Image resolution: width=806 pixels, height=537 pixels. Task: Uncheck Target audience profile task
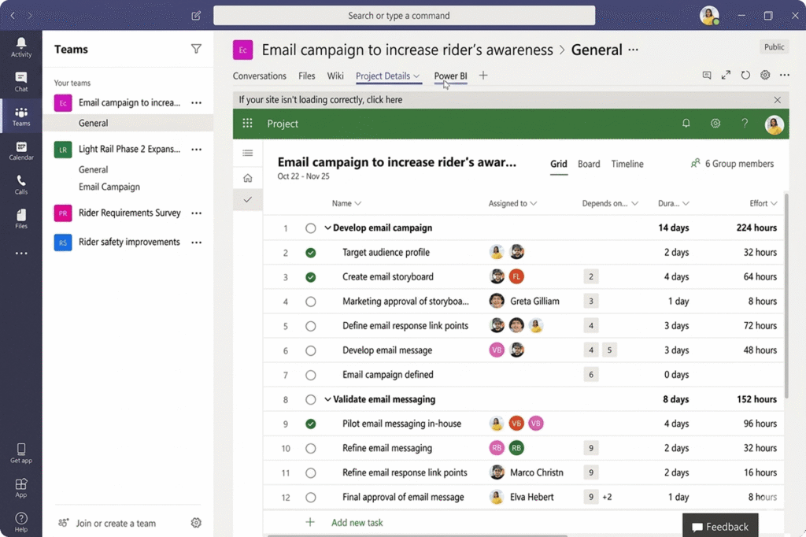(x=310, y=253)
